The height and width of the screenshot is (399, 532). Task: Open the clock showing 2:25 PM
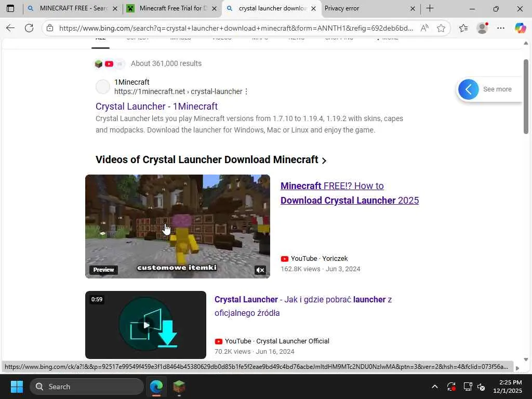(x=508, y=387)
